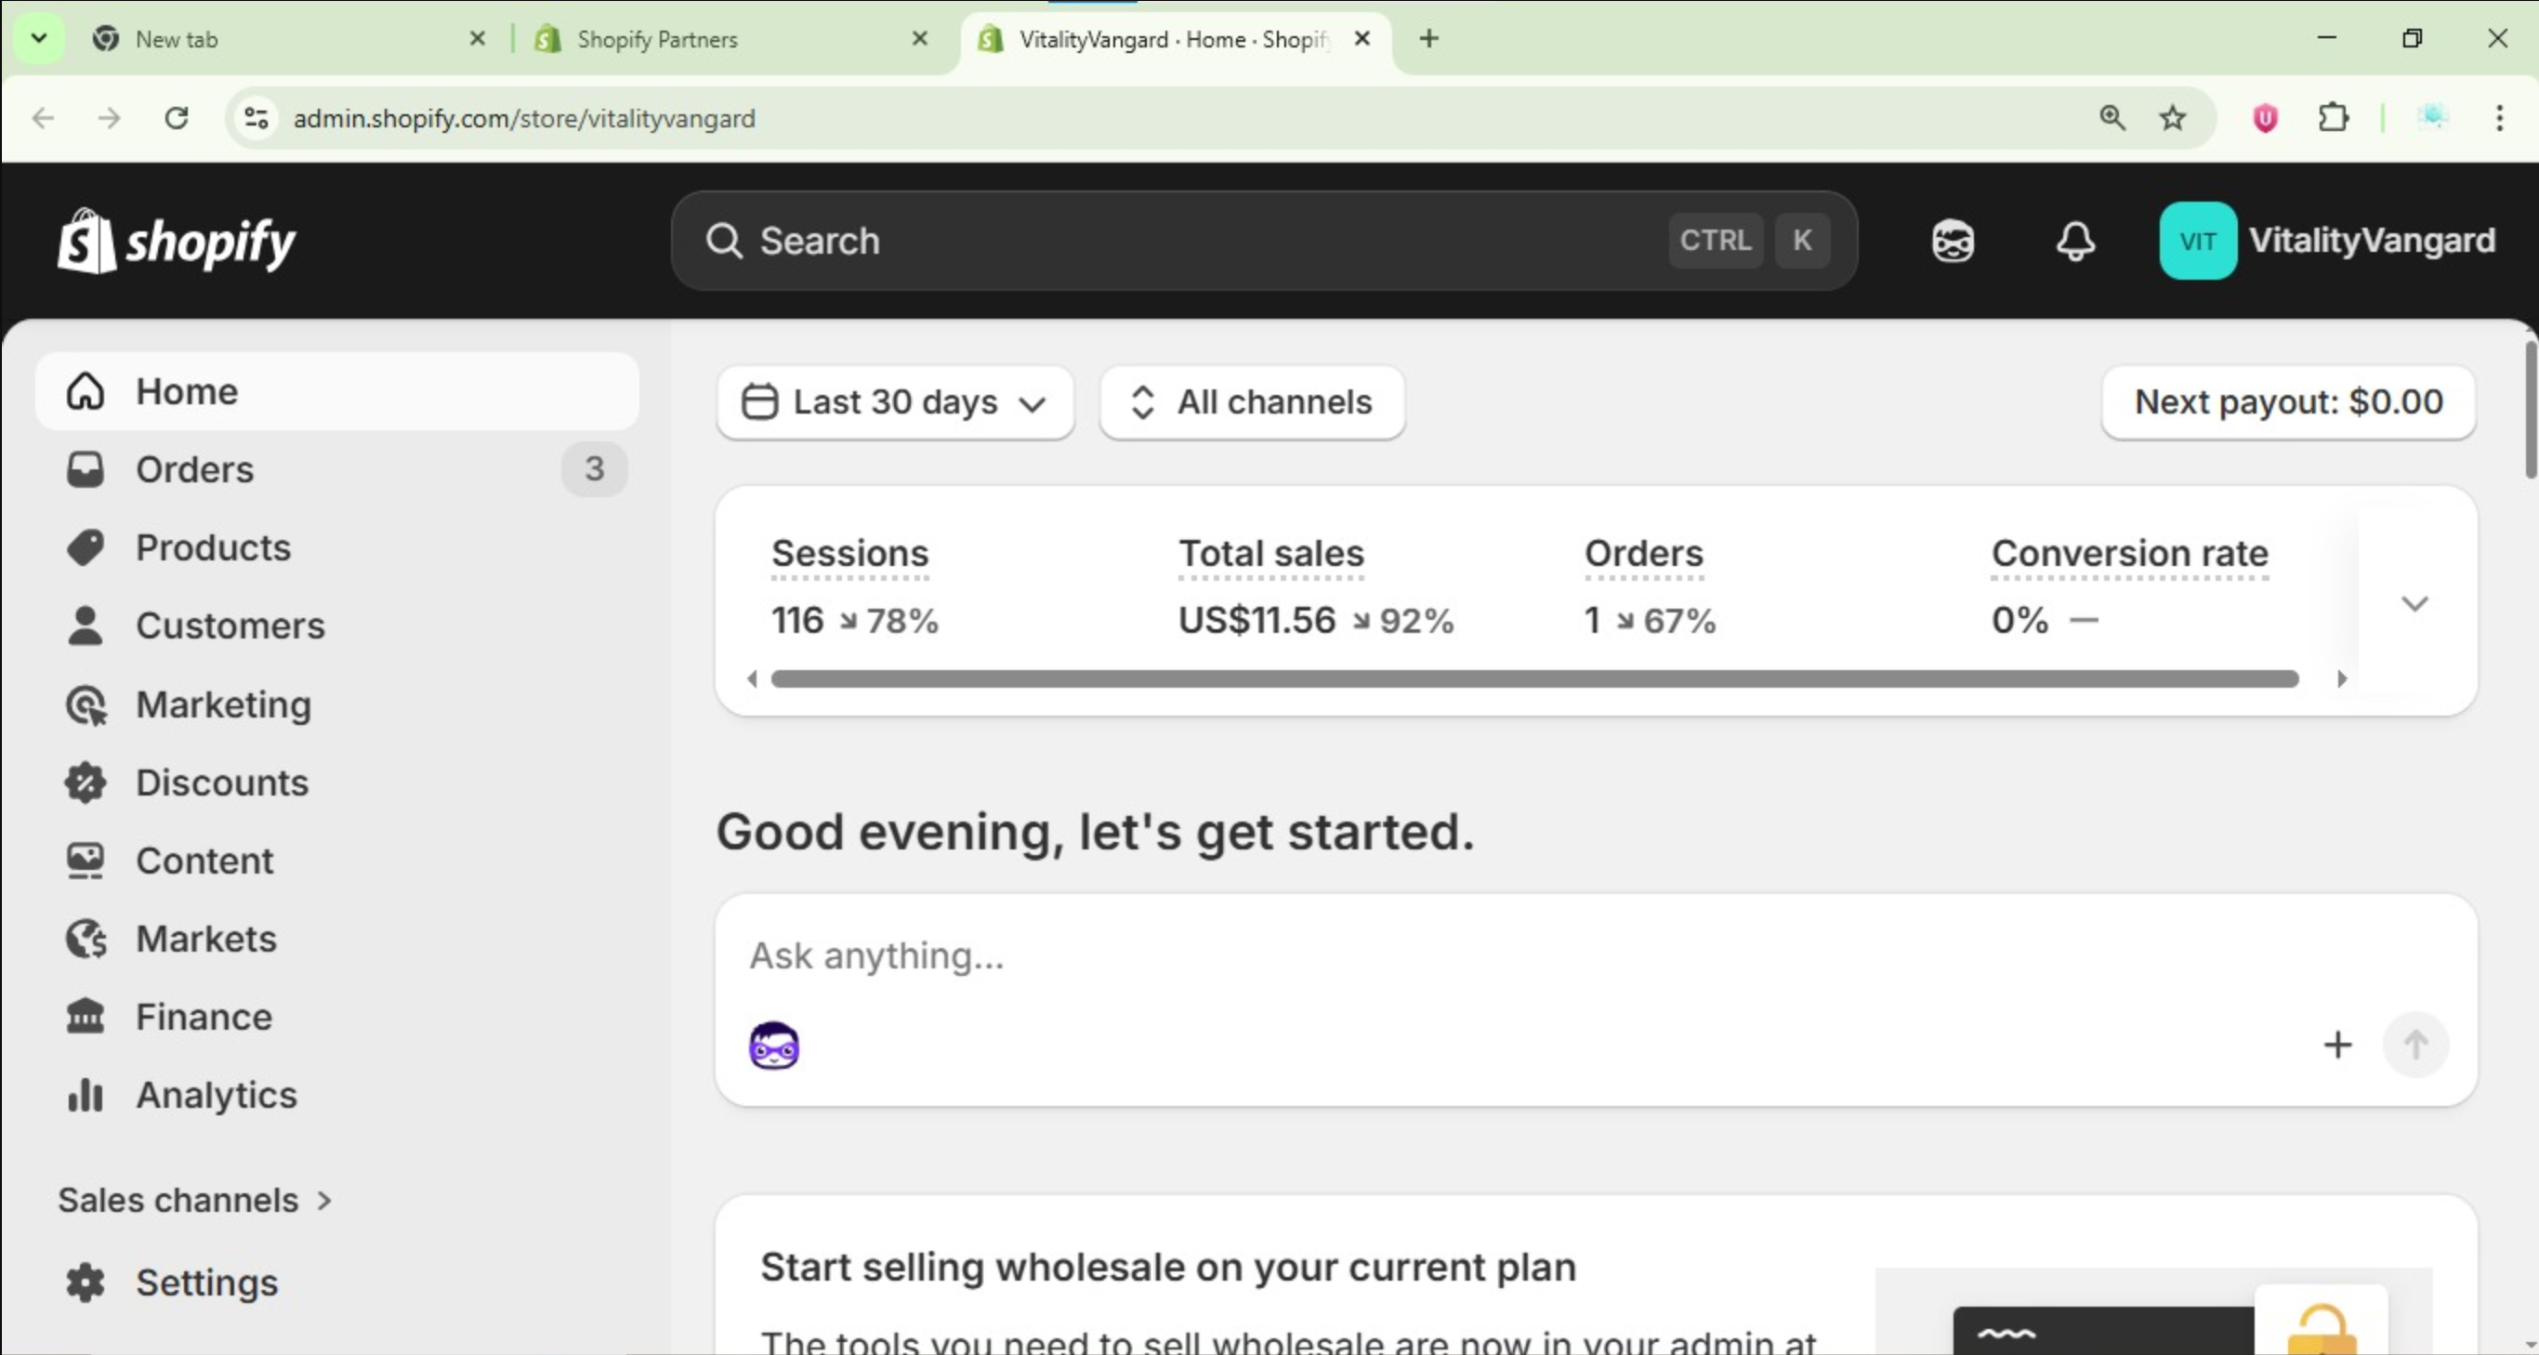Click the Orders metric in the stats card
This screenshot has height=1355, width=2539.
click(x=1649, y=587)
